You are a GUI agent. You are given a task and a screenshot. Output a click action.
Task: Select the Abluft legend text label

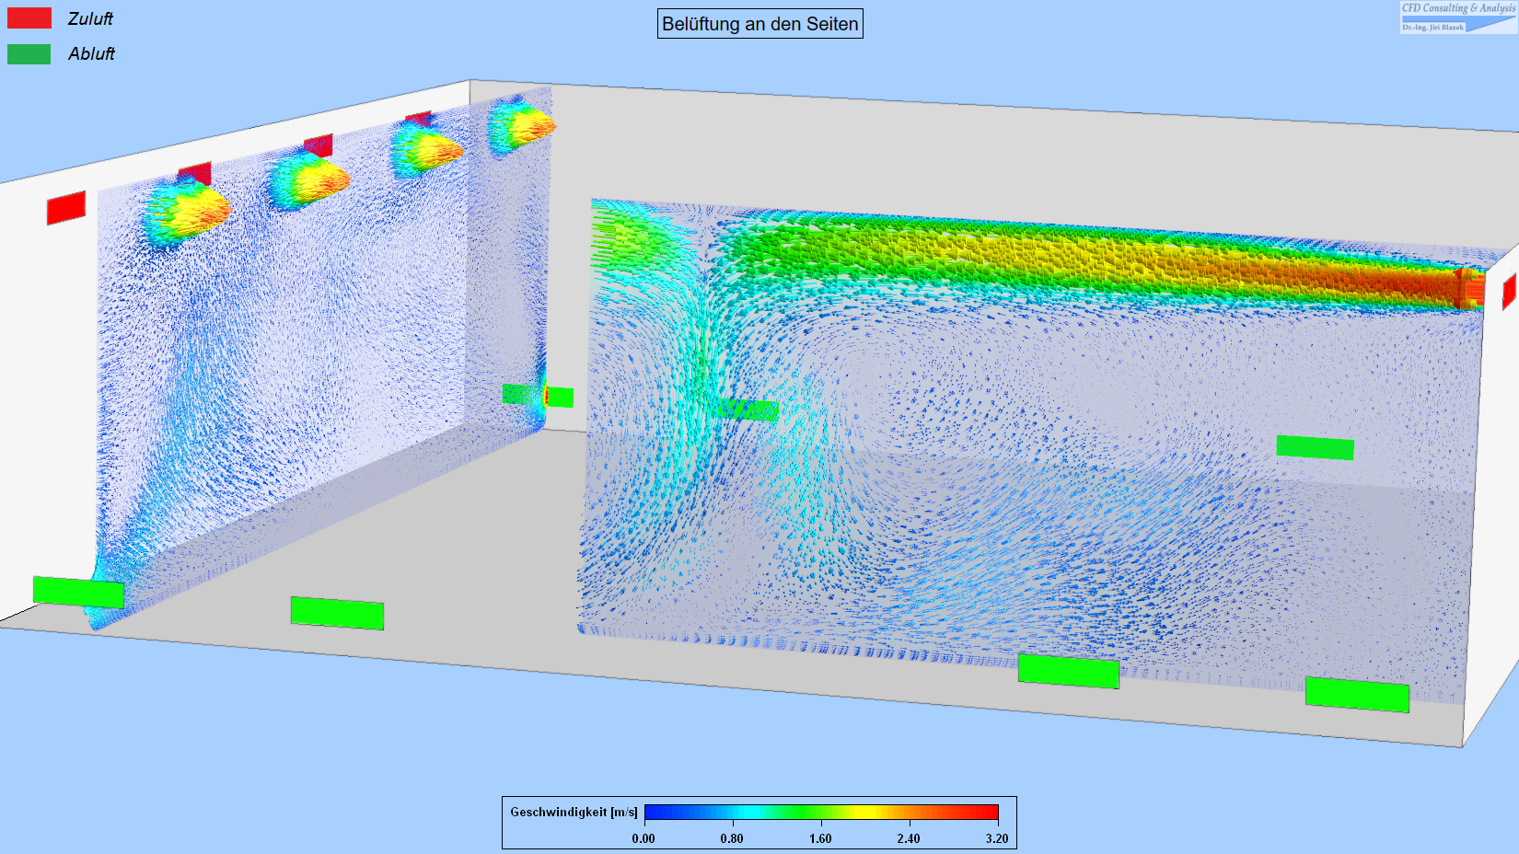pos(91,54)
